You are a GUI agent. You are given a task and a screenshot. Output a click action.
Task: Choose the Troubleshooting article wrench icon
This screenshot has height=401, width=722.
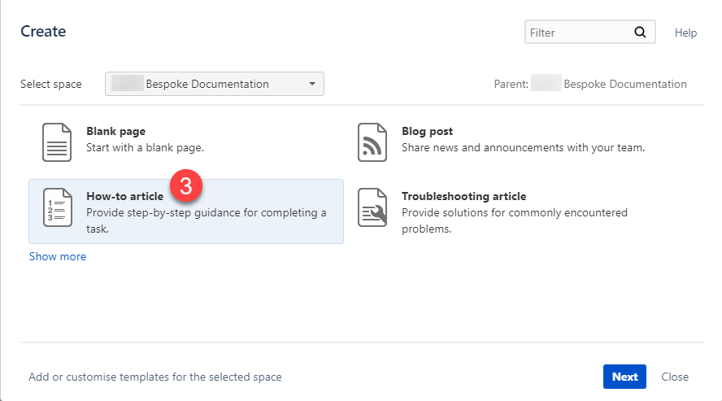(372, 207)
